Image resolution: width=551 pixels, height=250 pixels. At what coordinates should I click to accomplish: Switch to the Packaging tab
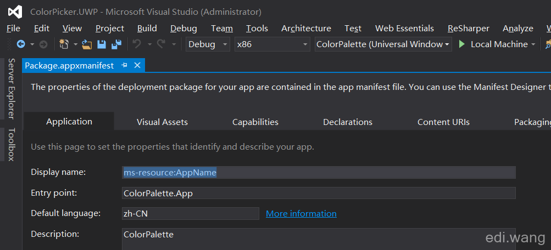532,122
